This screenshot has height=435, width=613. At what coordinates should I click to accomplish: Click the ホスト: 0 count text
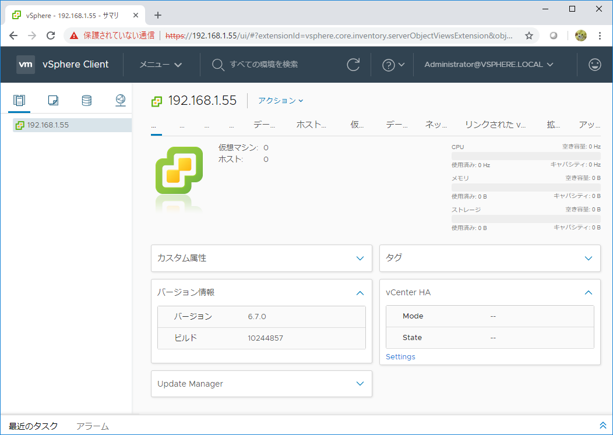click(x=243, y=160)
